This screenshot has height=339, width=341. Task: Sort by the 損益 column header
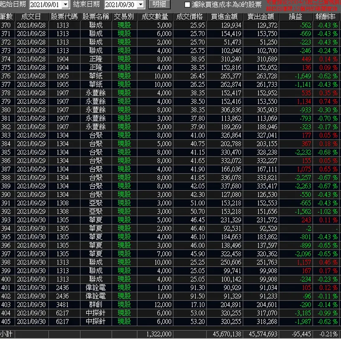(295, 17)
